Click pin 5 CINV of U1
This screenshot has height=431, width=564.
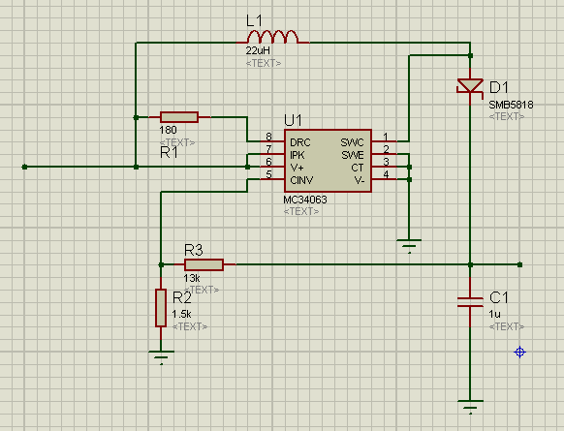[x=271, y=178]
